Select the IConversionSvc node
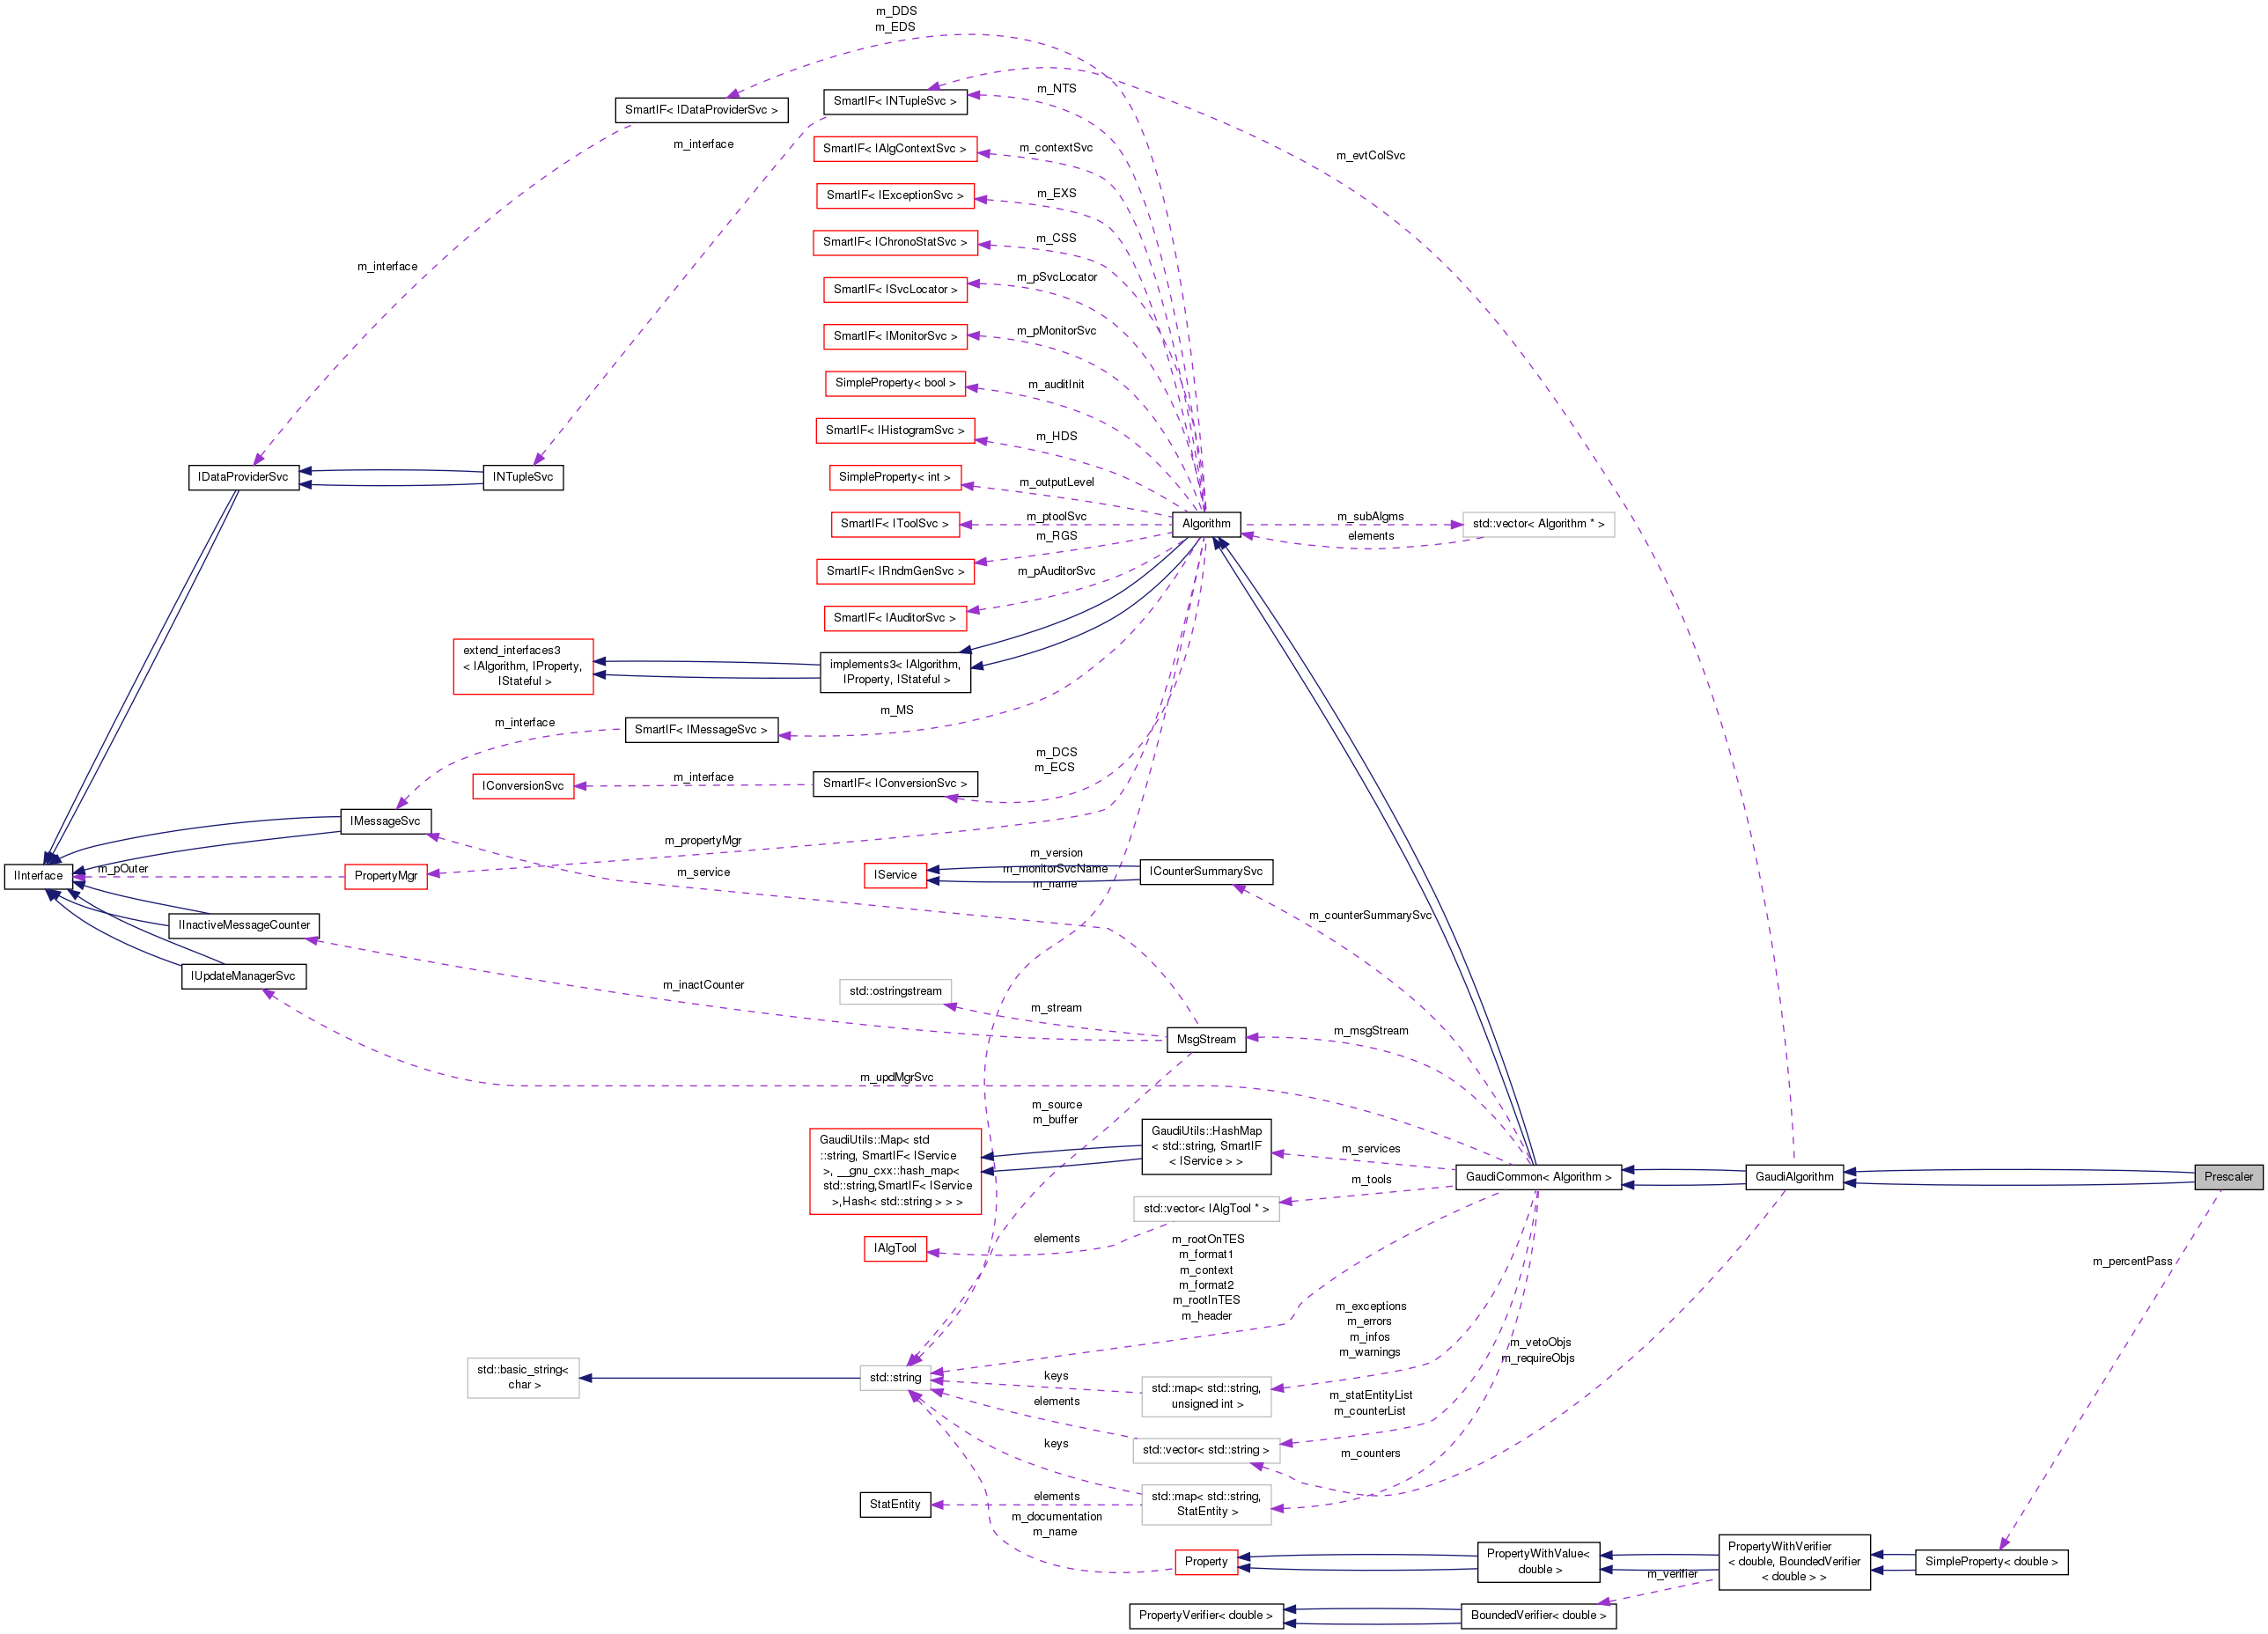This screenshot has width=2268, height=1634. point(522,786)
